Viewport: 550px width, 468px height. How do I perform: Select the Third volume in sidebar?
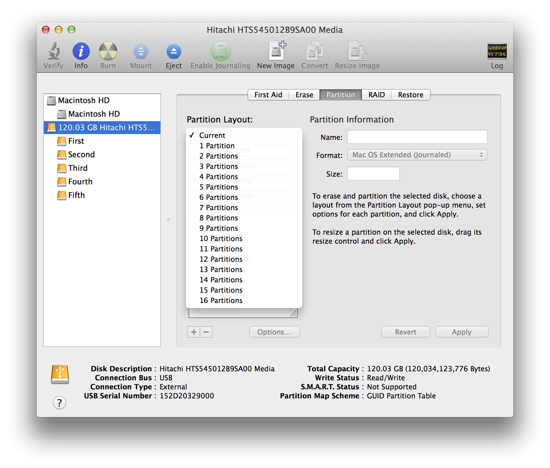[x=102, y=168]
